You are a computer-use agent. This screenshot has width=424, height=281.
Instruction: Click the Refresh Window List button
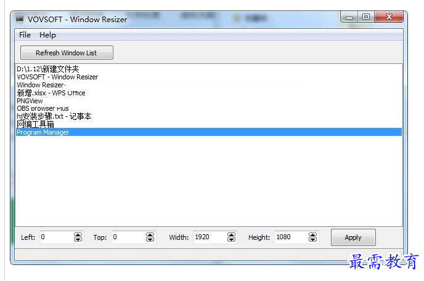coord(67,53)
